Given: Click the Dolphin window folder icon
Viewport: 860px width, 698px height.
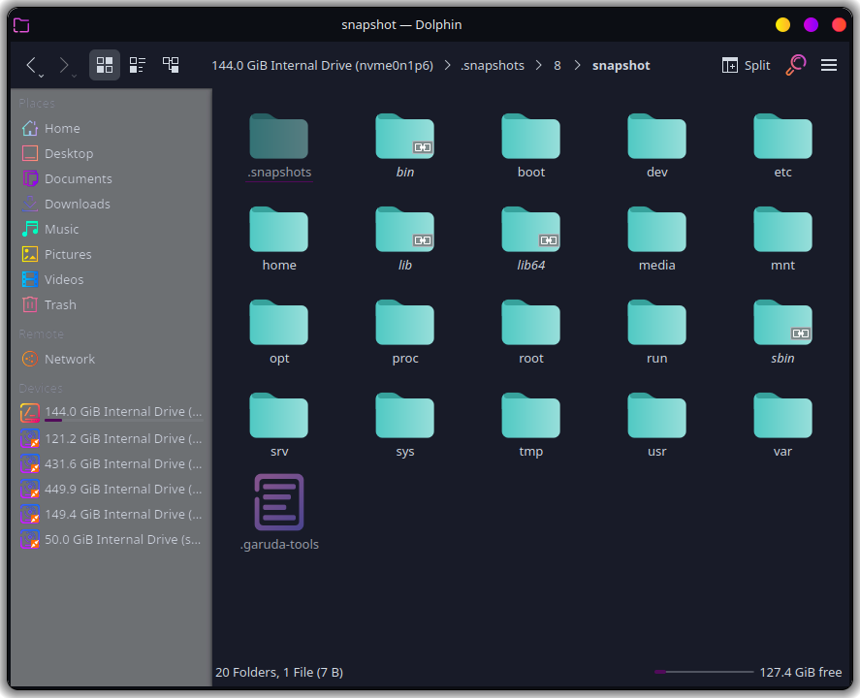Looking at the screenshot, I should pos(21,25).
